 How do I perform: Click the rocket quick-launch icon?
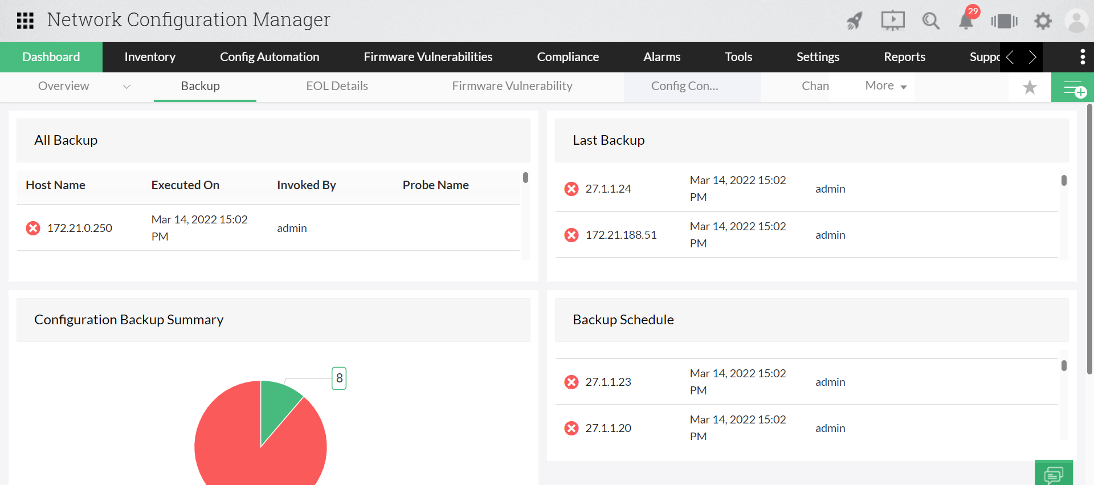pyautogui.click(x=854, y=21)
